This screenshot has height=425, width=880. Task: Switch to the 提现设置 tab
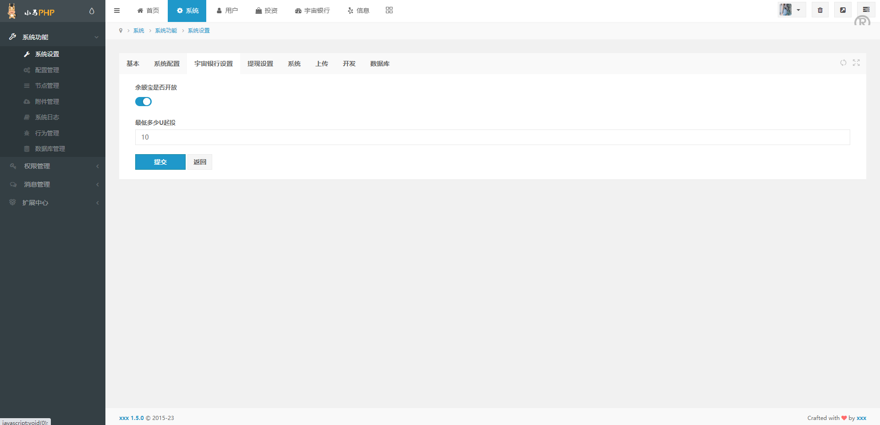pyautogui.click(x=260, y=64)
